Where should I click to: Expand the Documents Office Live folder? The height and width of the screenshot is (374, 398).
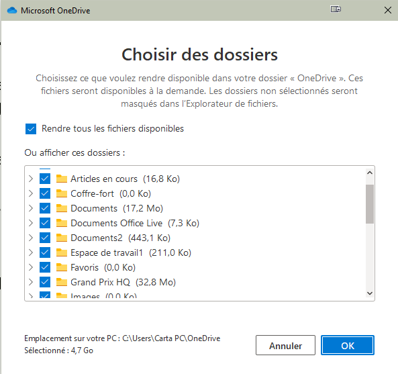point(31,223)
